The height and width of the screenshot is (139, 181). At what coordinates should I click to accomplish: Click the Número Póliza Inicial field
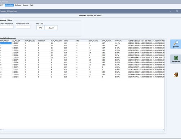(6, 27)
